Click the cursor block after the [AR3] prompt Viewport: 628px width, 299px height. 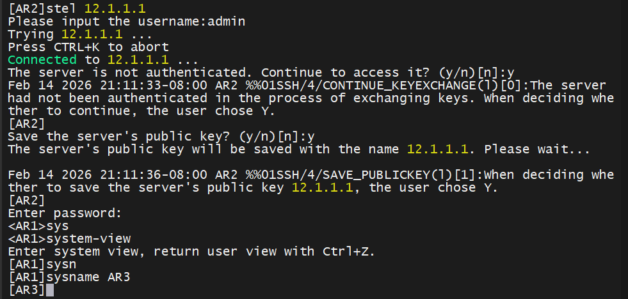(x=50, y=290)
